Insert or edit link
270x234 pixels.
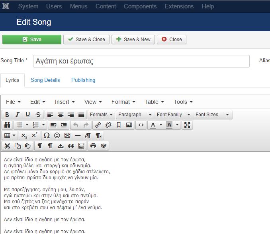(98, 125)
